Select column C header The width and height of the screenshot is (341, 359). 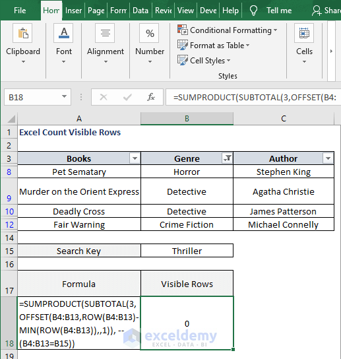tap(284, 119)
